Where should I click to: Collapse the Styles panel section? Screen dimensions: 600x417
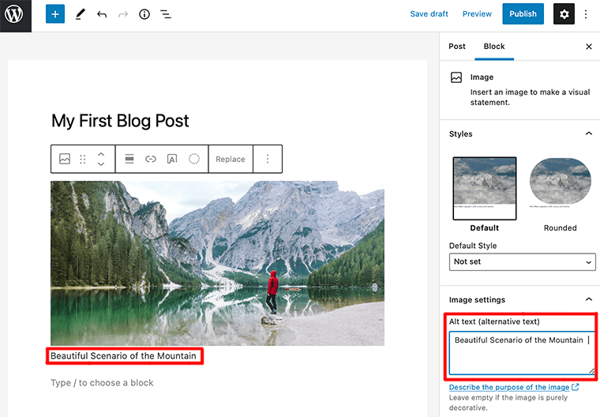click(x=588, y=133)
